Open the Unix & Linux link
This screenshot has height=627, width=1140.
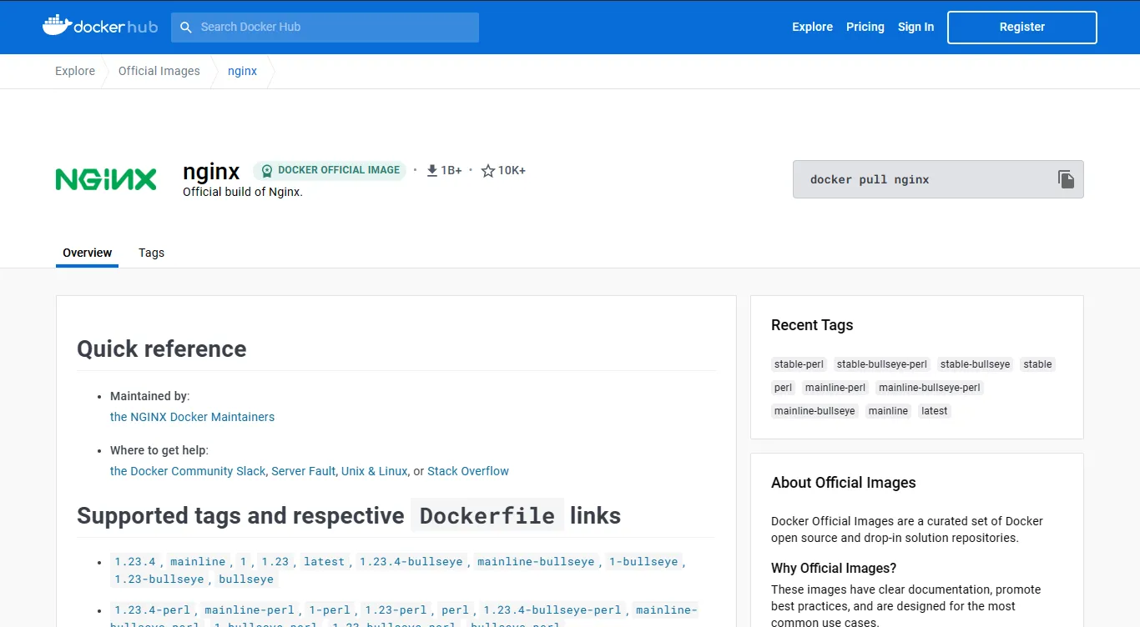pos(374,471)
